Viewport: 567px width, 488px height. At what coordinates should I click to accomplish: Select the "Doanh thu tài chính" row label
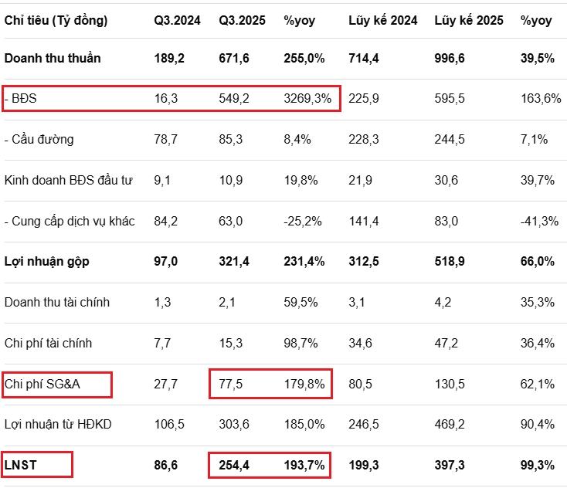pos(56,303)
